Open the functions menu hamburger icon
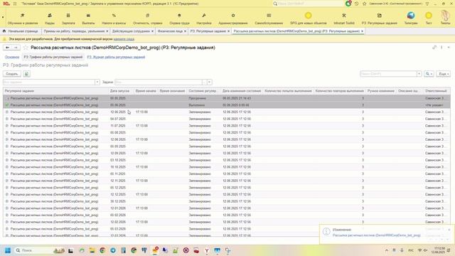The image size is (455, 256). 15,4
